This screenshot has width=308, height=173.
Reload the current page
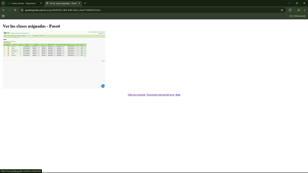click(15, 10)
